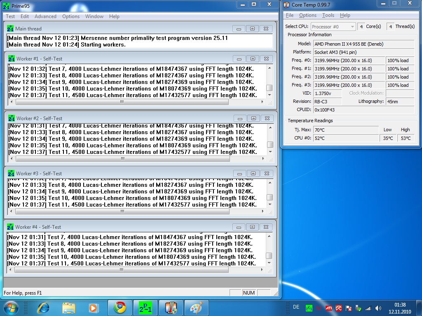This screenshot has height=316, width=422.
Task: Click the Prime95 title bar icon
Action: point(6,6)
